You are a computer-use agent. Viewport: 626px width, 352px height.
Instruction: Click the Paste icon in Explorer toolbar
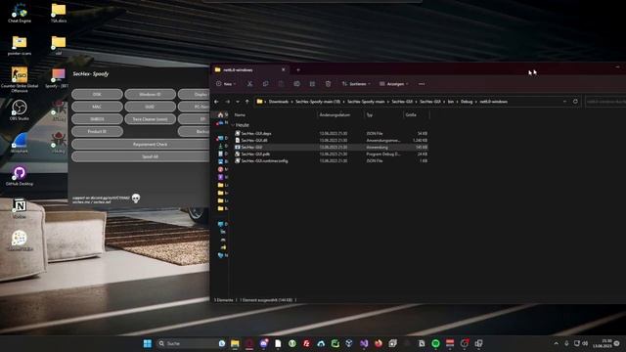pos(281,84)
